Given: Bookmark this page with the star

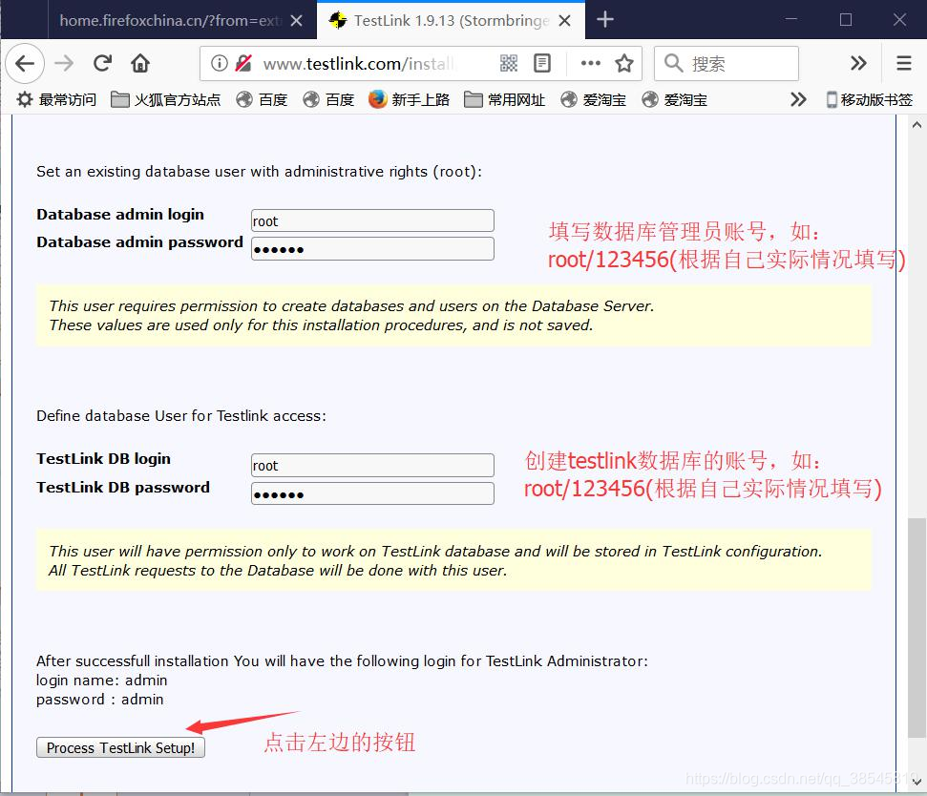Looking at the screenshot, I should pos(624,63).
